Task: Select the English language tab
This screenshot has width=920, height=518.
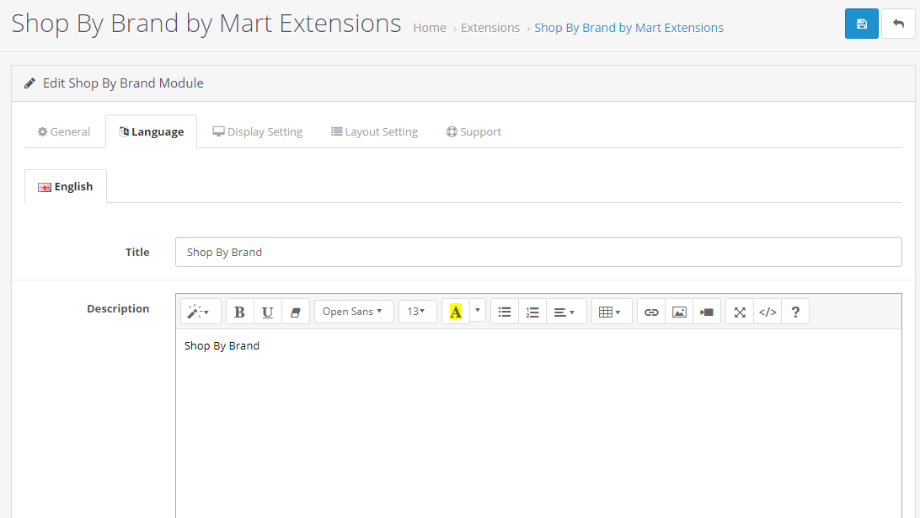Action: tap(66, 186)
